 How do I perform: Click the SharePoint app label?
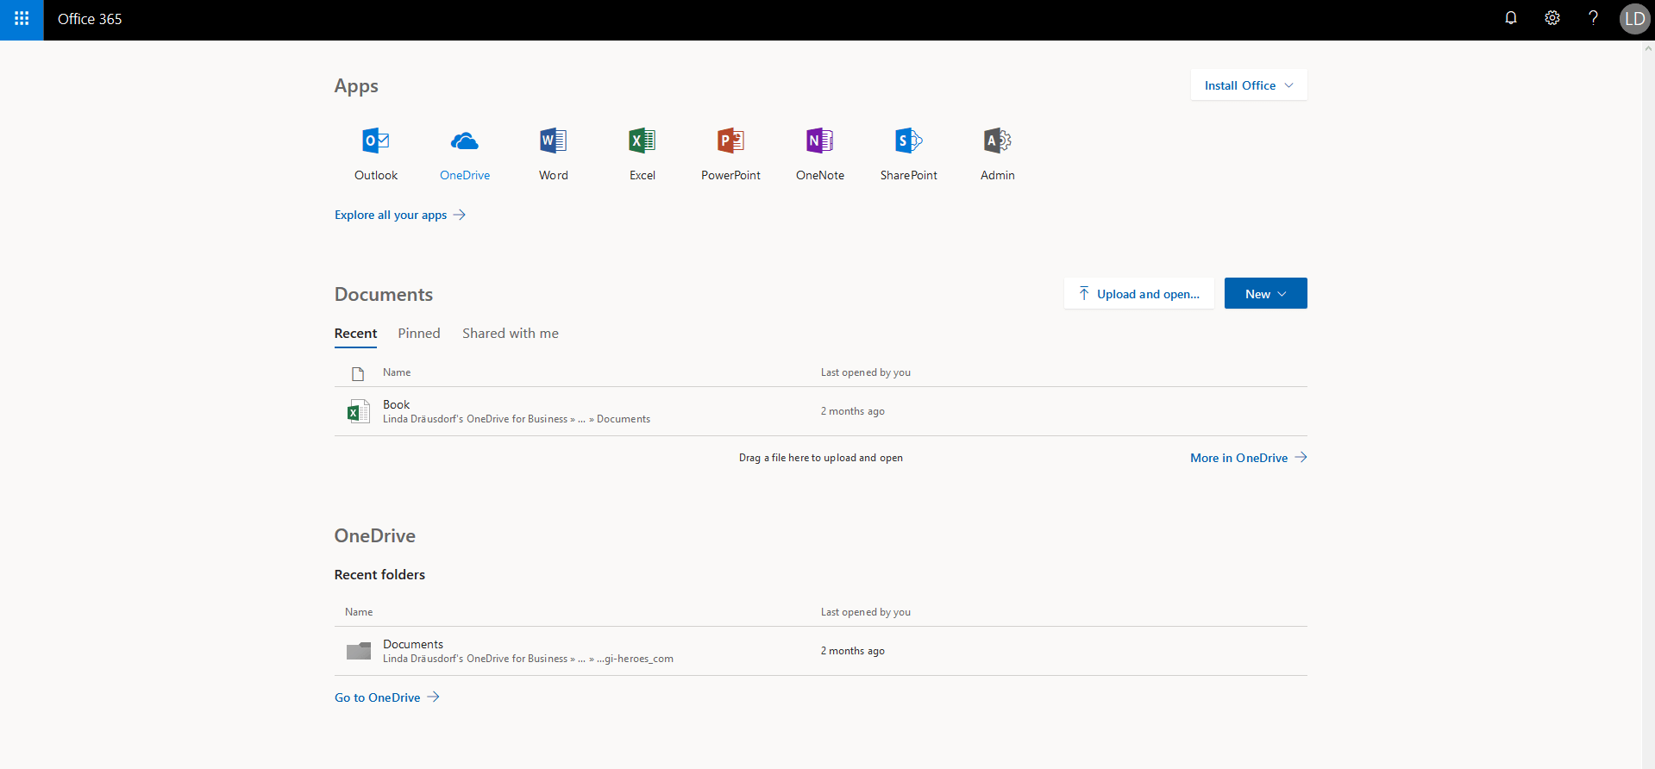tap(909, 175)
